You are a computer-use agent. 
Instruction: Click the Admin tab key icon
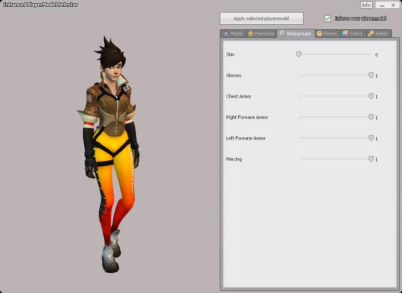371,33
